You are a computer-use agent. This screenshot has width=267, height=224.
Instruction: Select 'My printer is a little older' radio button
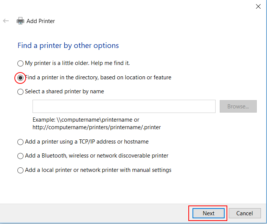click(x=20, y=63)
